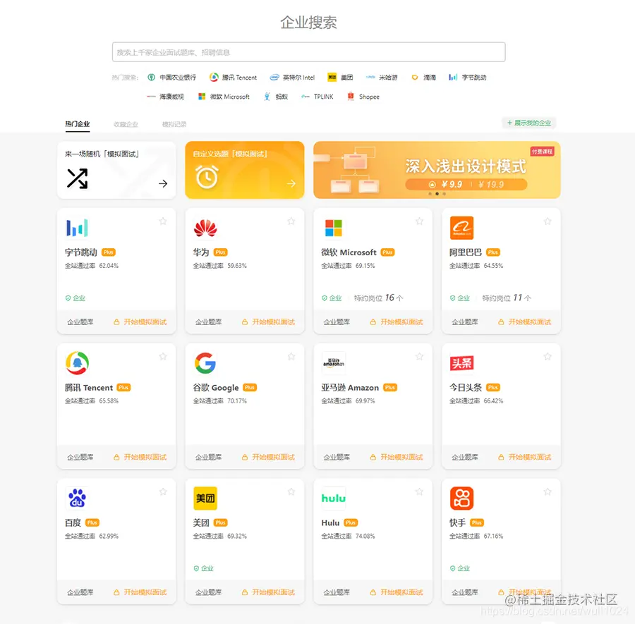This screenshot has width=635, height=624.
Task: Select the 热门企业 tab
Action: pos(78,124)
